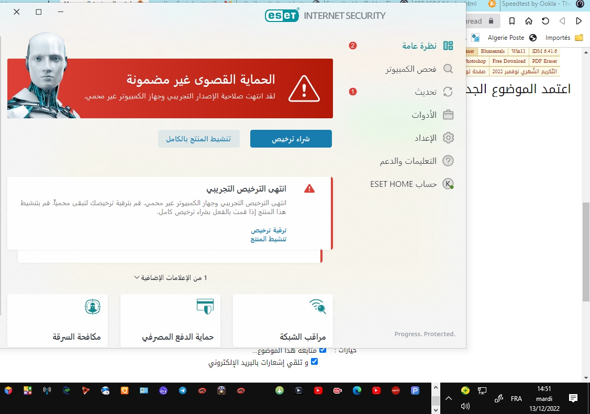Screen dimensions: 590x414
Task: Click the تنشيط المنتج بالكامل button
Action: point(199,139)
